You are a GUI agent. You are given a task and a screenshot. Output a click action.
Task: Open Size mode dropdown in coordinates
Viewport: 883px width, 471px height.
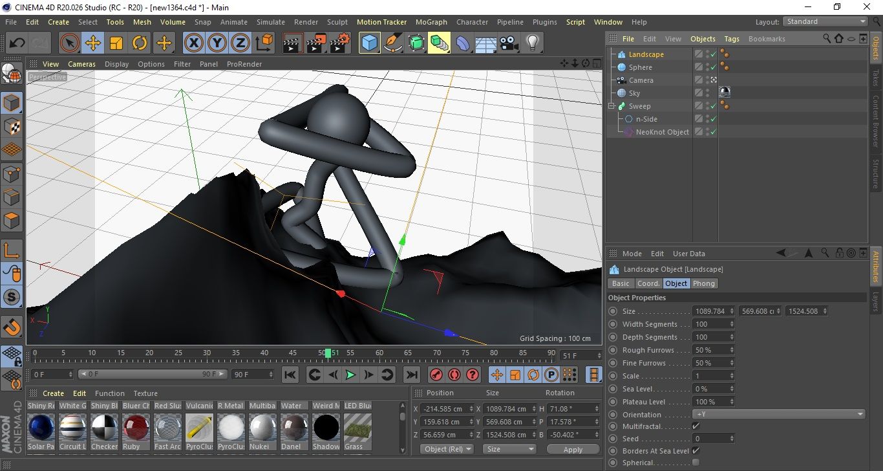click(509, 449)
